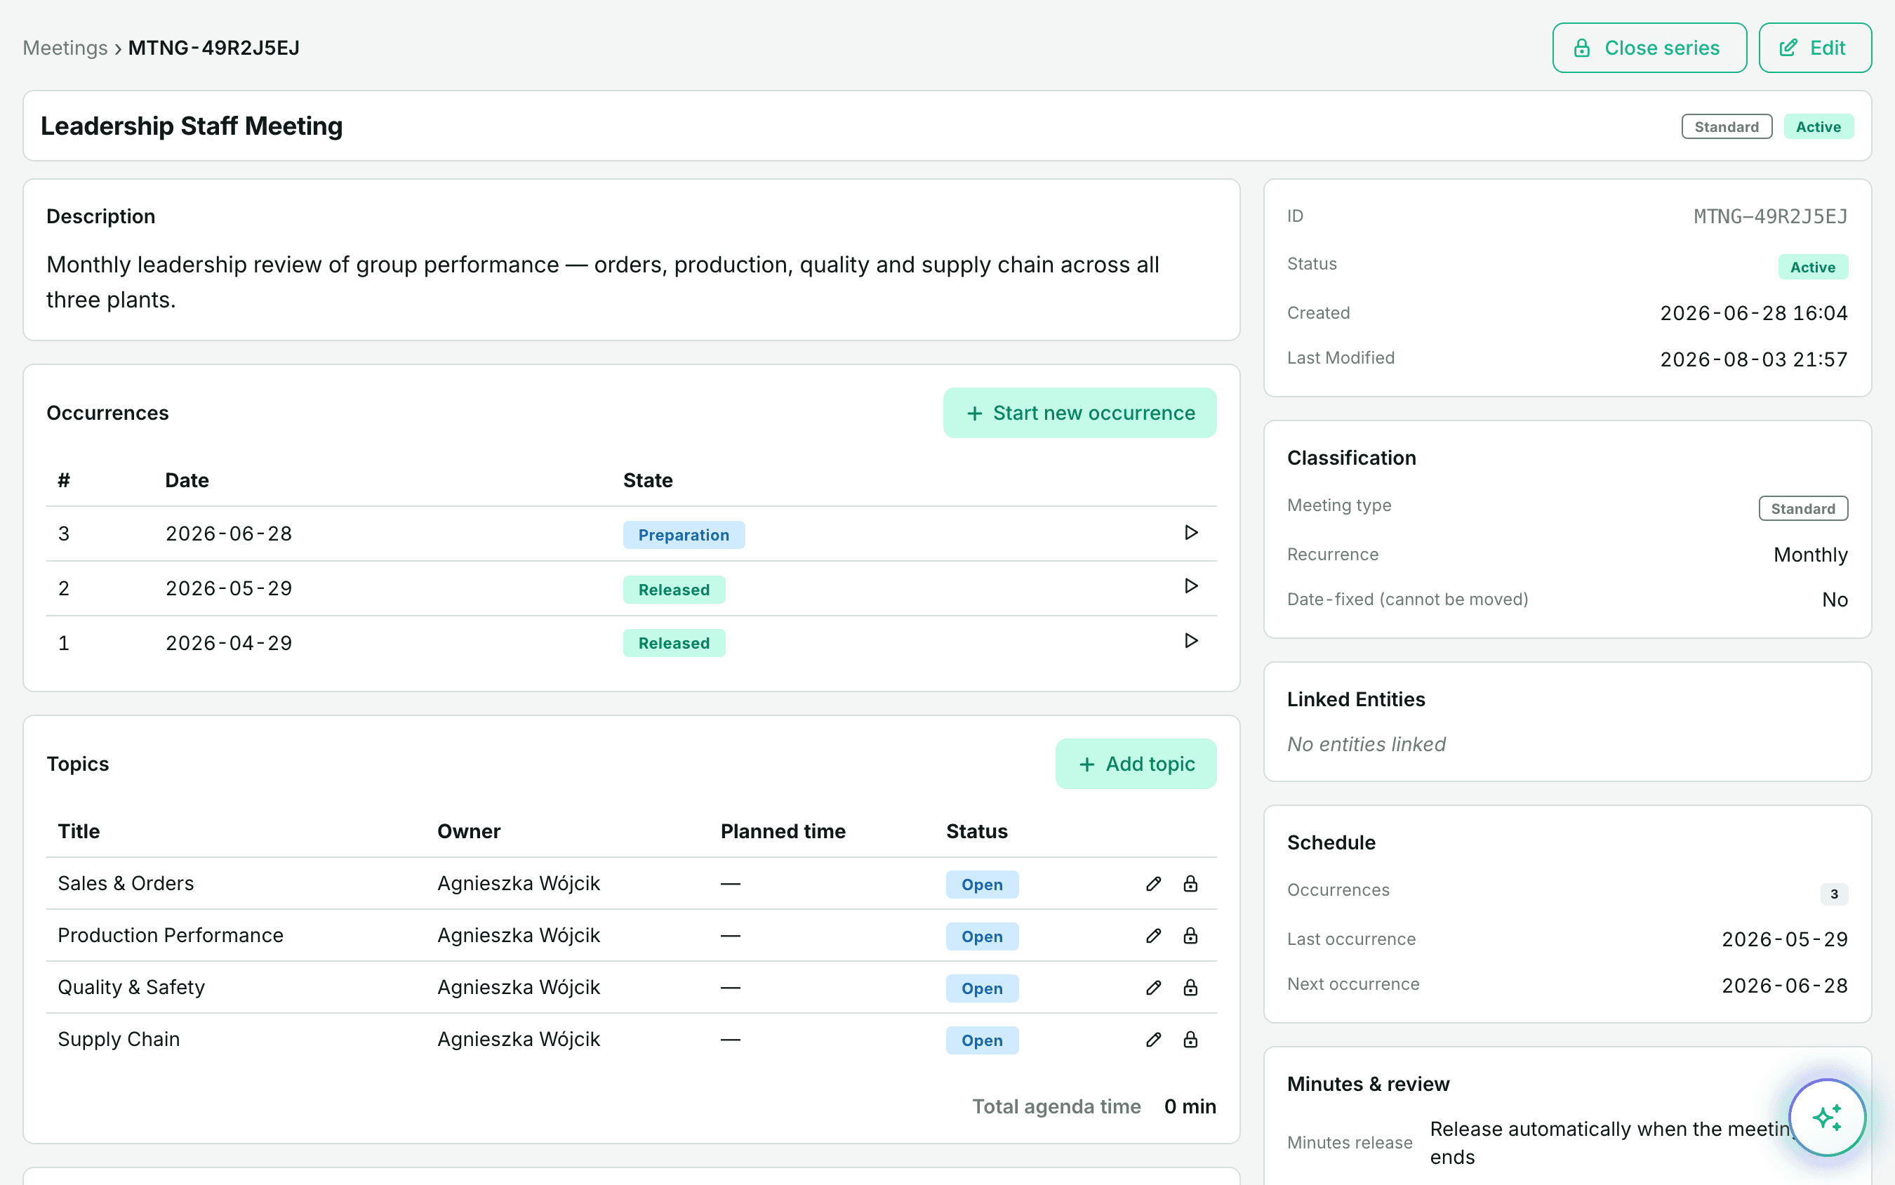This screenshot has height=1185, width=1895.
Task: Click the Quality & Safety topic title
Action: [x=132, y=987]
